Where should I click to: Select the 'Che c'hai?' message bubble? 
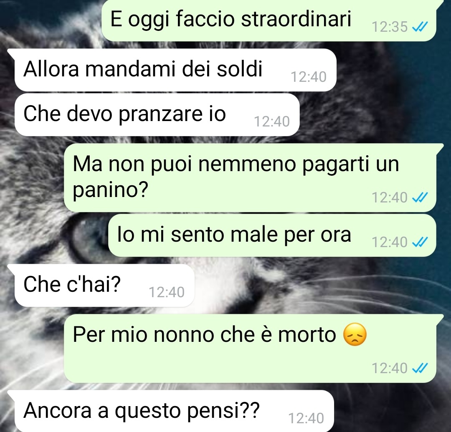(x=104, y=285)
